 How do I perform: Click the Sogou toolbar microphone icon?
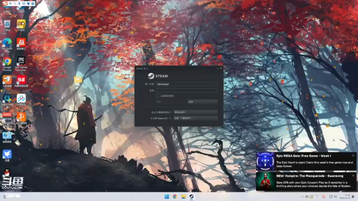click(x=19, y=4)
